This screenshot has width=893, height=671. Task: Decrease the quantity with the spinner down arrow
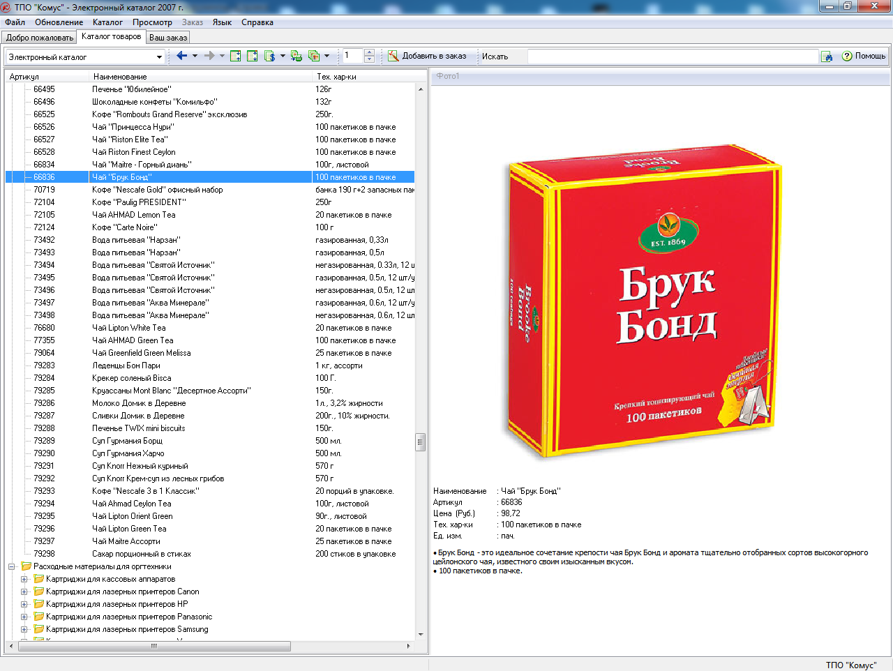pos(370,60)
